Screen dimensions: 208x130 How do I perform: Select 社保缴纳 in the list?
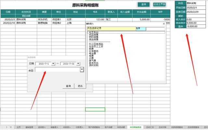coord(94,51)
